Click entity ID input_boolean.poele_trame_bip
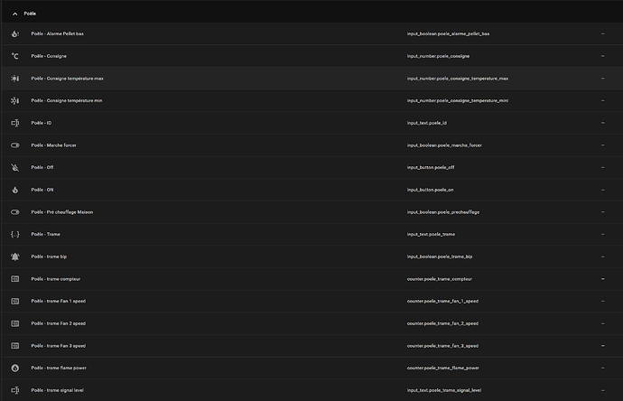The width and height of the screenshot is (623, 401). click(440, 256)
